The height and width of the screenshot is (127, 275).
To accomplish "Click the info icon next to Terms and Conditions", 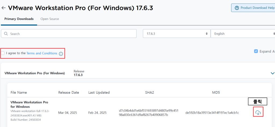I will tap(61, 54).
